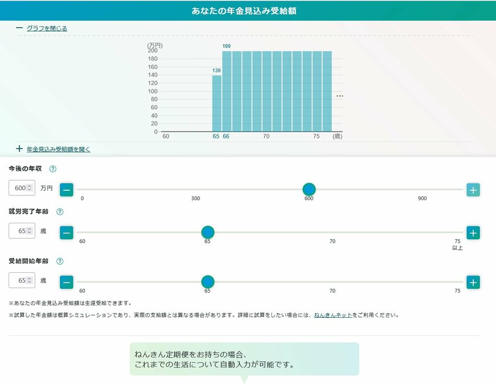Expand the 年金見込み受給額を開く section
This screenshot has height=385, width=496.
pos(59,149)
